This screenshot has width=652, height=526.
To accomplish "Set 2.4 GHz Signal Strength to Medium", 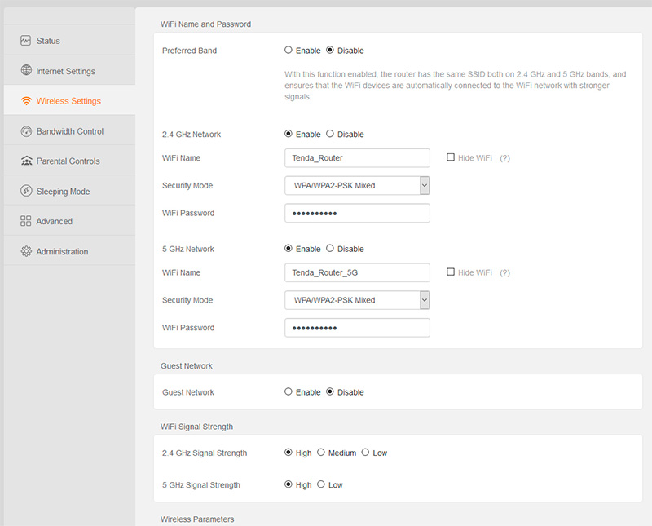I will 321,453.
